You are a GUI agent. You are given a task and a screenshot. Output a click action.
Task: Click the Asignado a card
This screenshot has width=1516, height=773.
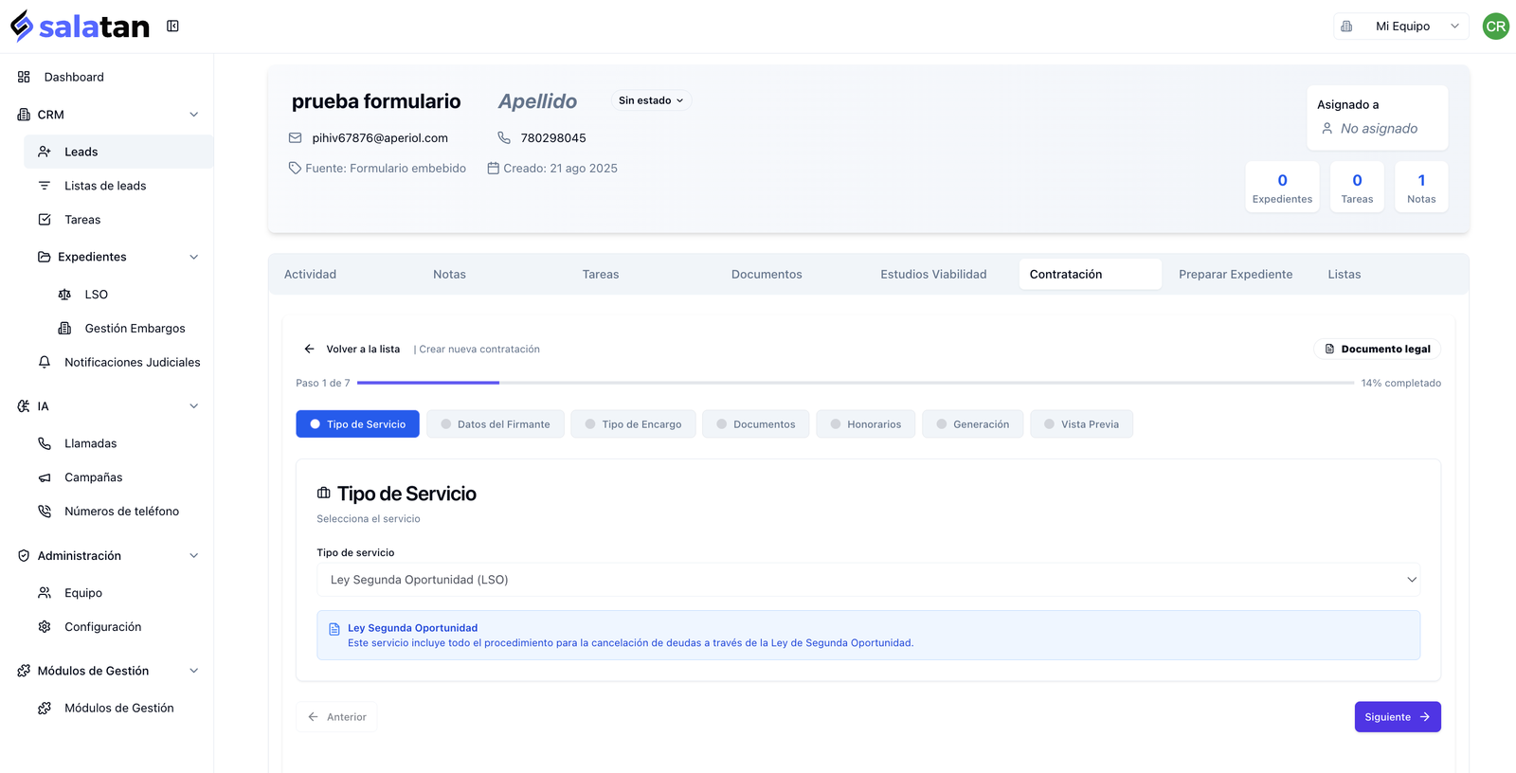tap(1378, 117)
